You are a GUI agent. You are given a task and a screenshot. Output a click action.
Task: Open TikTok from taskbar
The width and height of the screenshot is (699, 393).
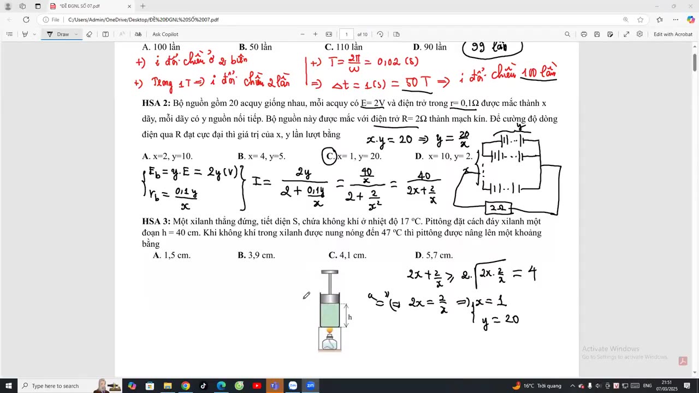click(203, 386)
